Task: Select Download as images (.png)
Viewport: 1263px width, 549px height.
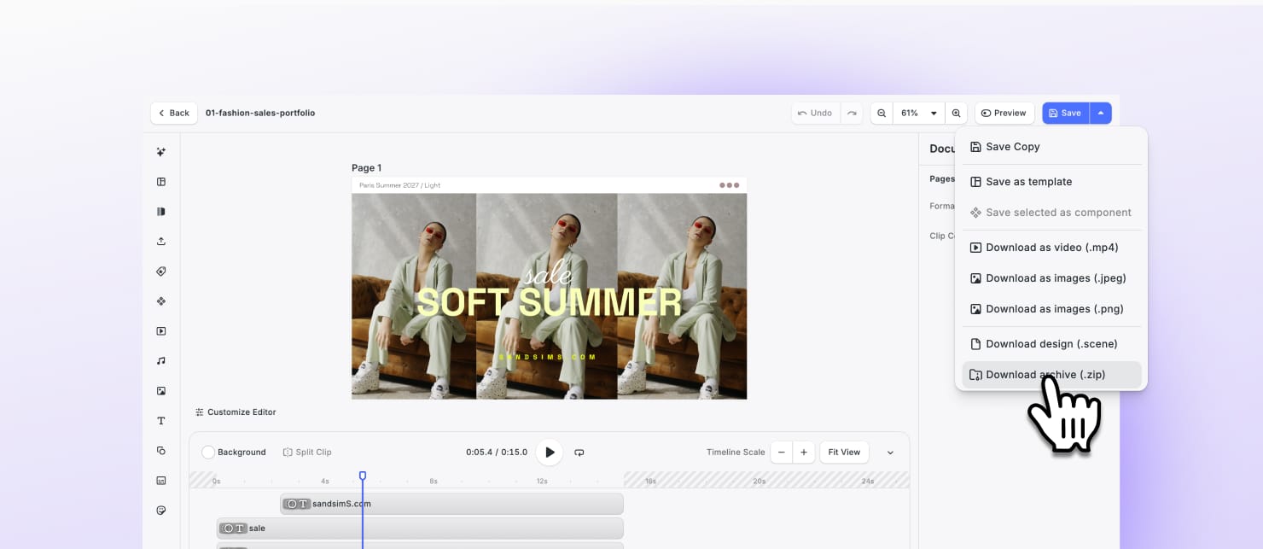Action: pos(1051,309)
